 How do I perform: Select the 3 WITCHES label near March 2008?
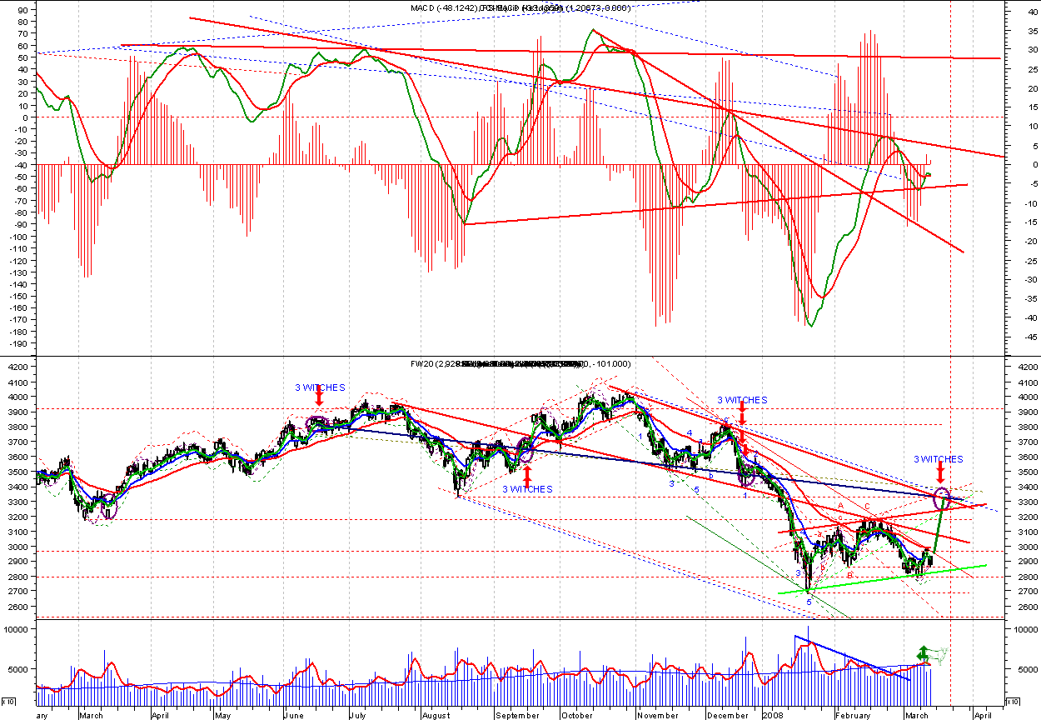pos(939,459)
